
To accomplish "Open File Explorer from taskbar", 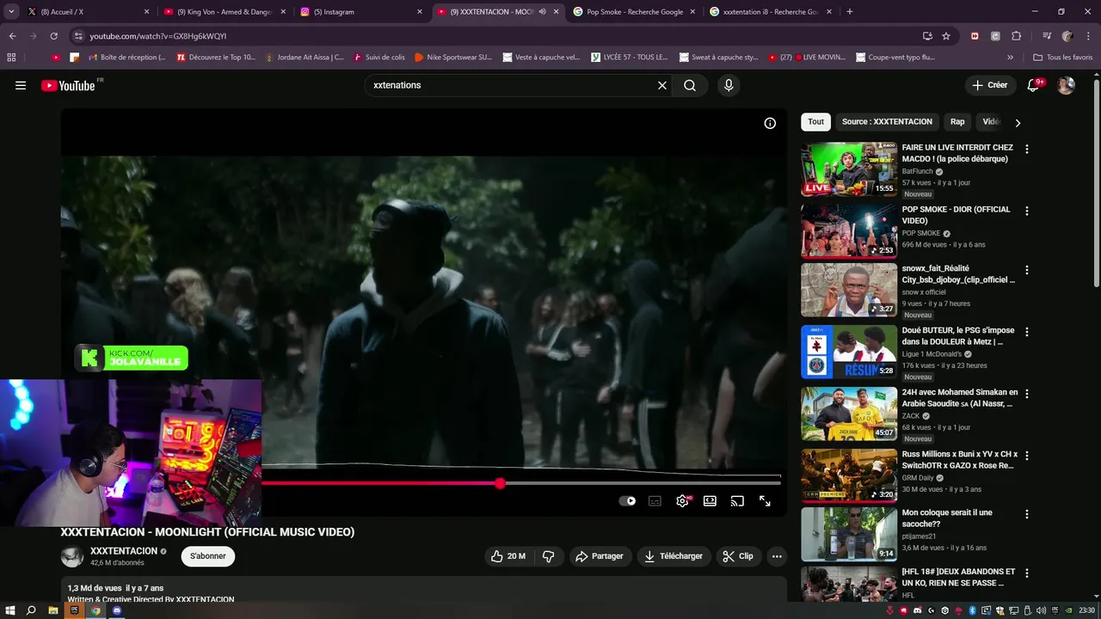I will point(53,610).
